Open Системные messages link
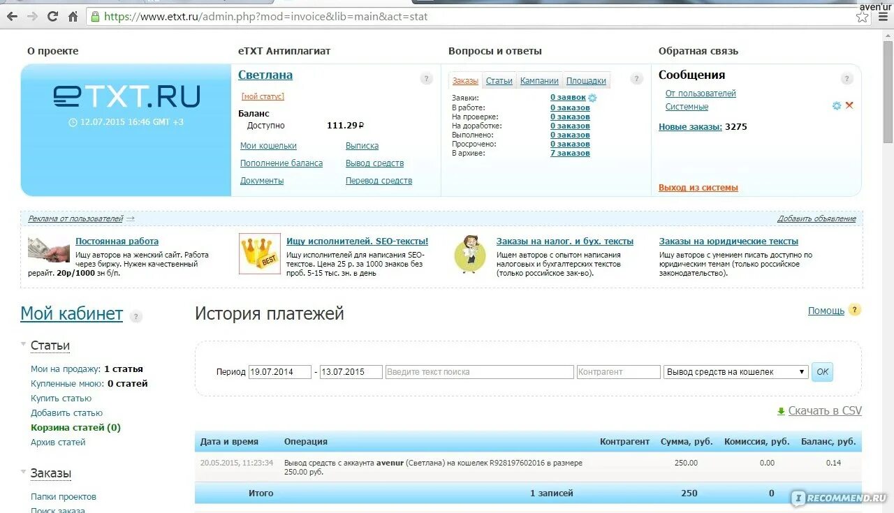 point(687,107)
